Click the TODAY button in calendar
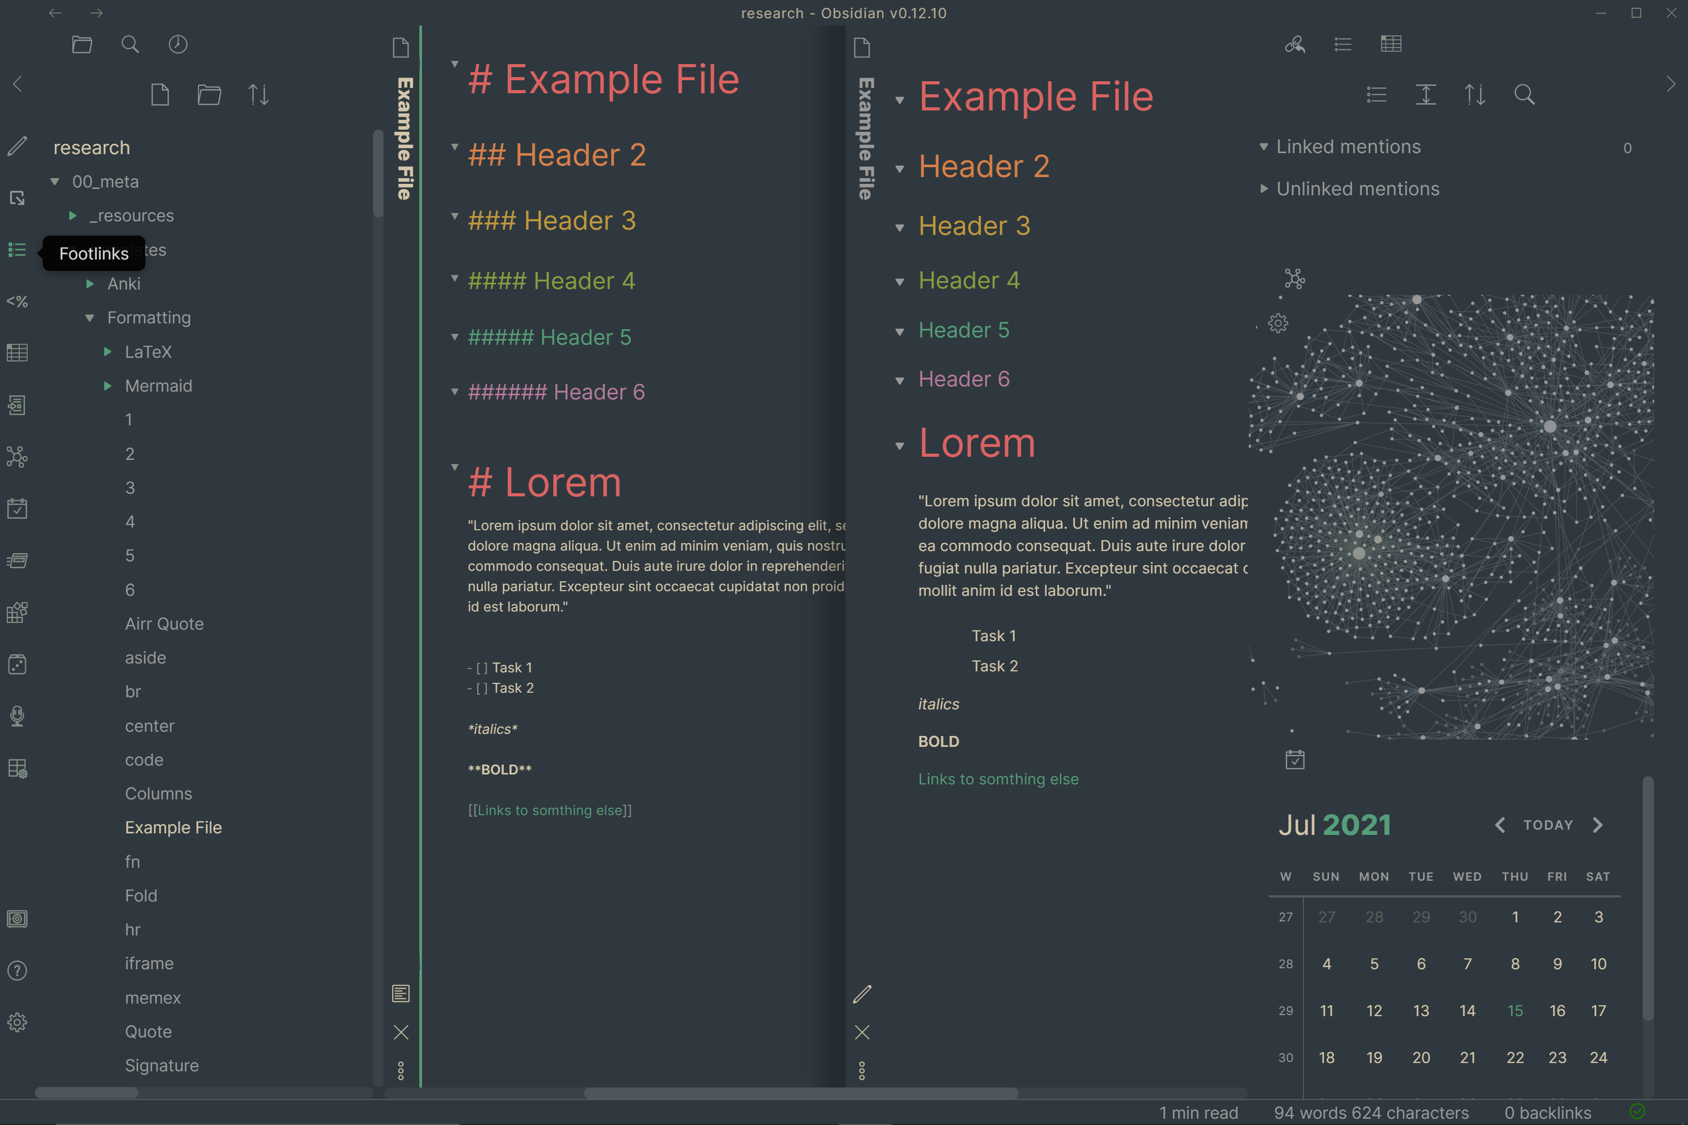 point(1547,825)
